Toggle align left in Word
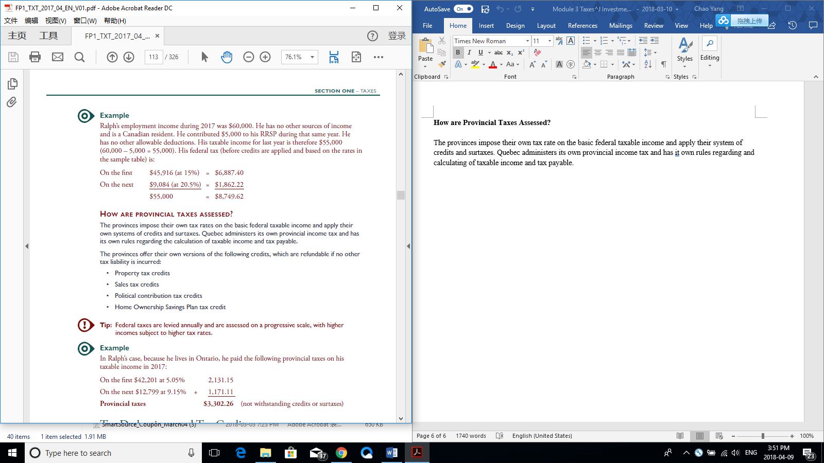Screen dimensions: 824x463 [587, 52]
